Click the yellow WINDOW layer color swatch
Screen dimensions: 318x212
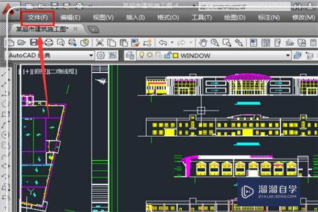click(176, 55)
